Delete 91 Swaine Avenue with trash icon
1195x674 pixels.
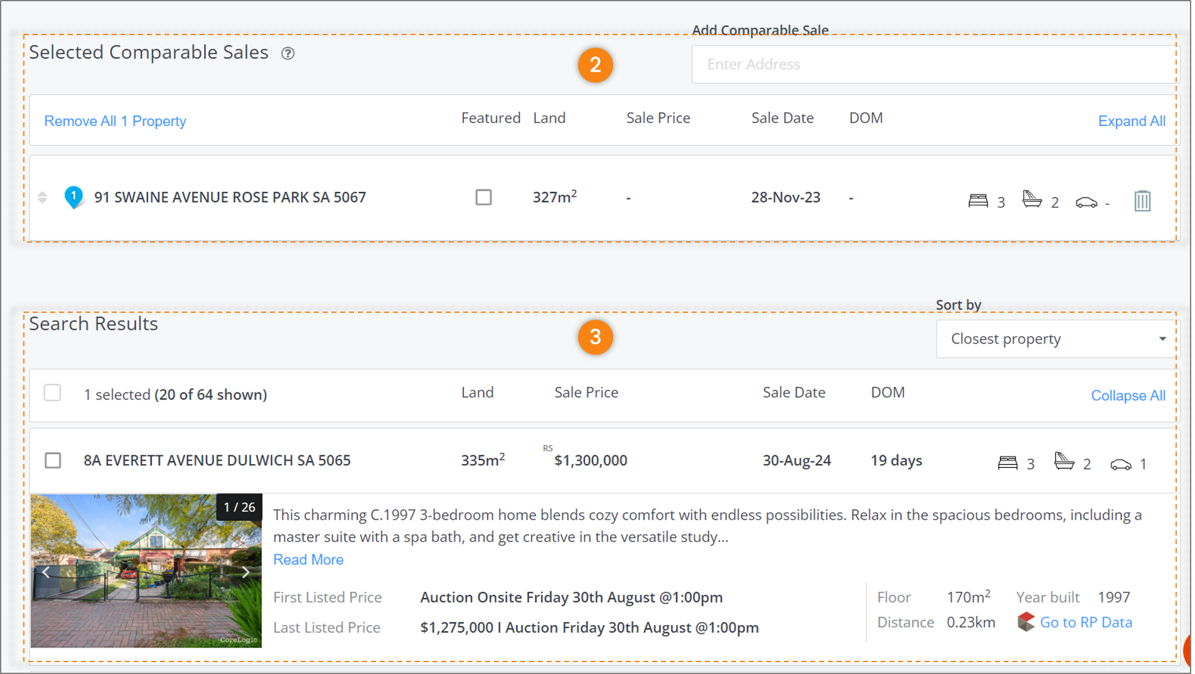1142,201
